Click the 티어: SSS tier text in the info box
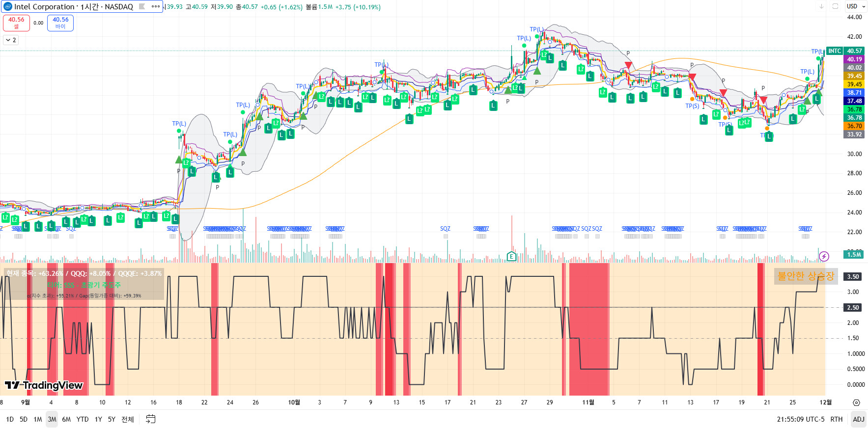 pos(84,285)
